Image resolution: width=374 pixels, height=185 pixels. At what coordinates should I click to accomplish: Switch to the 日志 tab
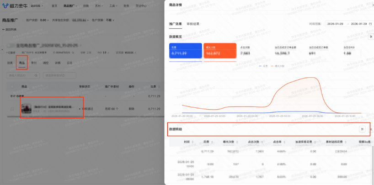tap(69, 63)
